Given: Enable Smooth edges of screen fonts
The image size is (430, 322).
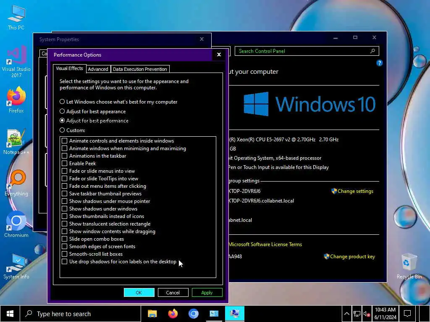Looking at the screenshot, I should tap(64, 247).
